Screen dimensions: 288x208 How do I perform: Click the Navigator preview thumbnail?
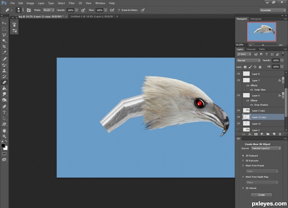click(x=262, y=31)
